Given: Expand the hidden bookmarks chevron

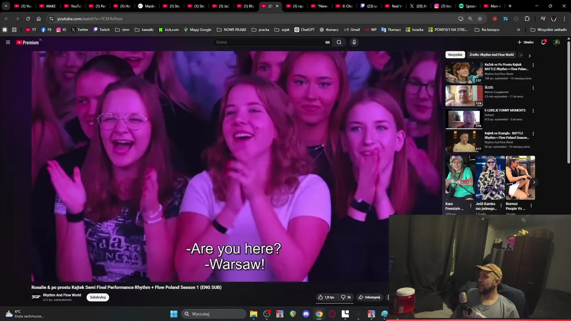Looking at the screenshot, I should pos(518,30).
